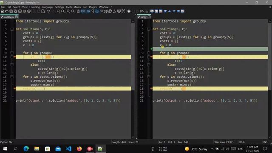Image resolution: width=272 pixels, height=153 pixels.
Task: Collapse line 15 for-loop fold left pane
Action: pos(12,76)
